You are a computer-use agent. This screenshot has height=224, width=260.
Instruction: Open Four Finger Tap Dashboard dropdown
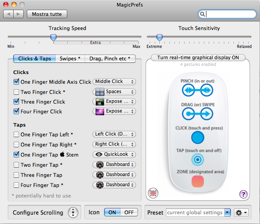[x=114, y=185]
